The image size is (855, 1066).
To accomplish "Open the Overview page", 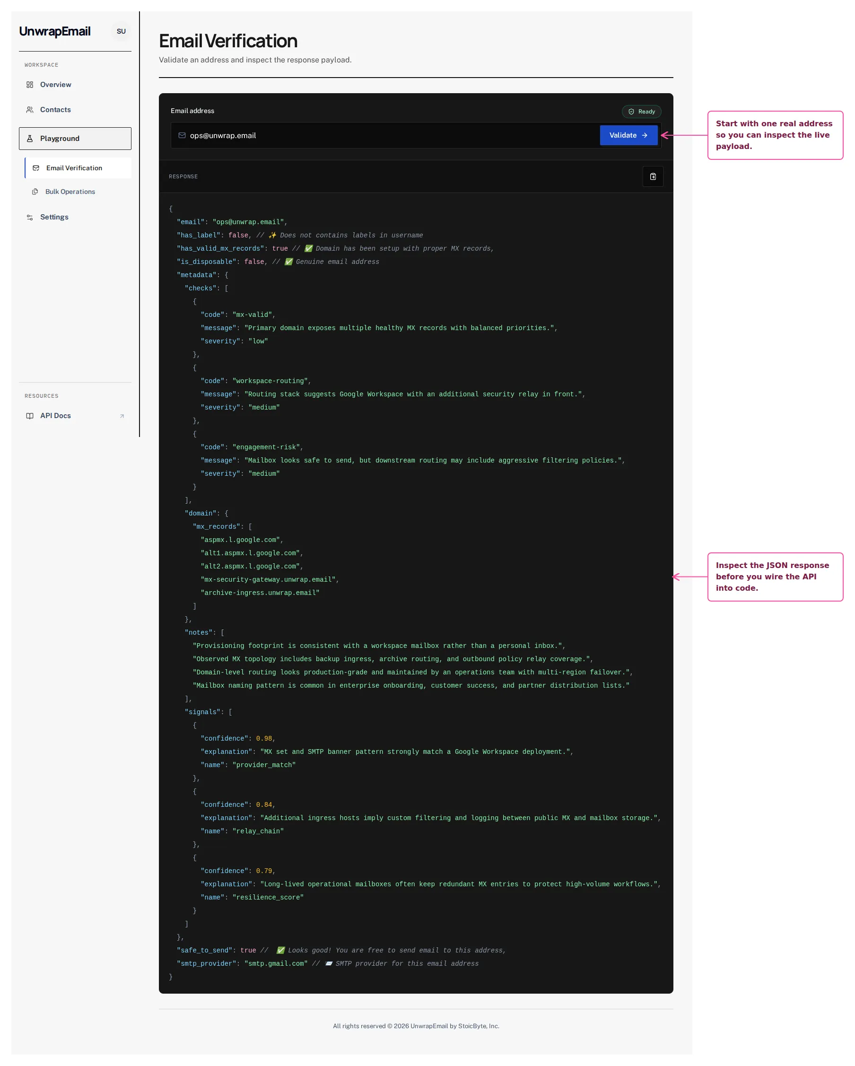I will click(x=75, y=85).
